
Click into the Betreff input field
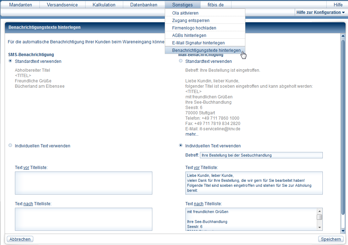coord(261,155)
